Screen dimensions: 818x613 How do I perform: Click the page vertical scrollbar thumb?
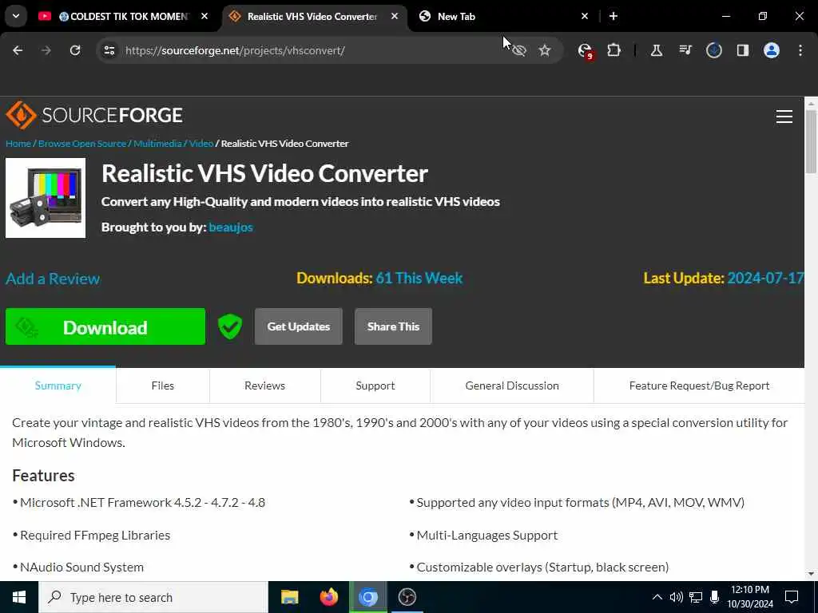tap(811, 140)
